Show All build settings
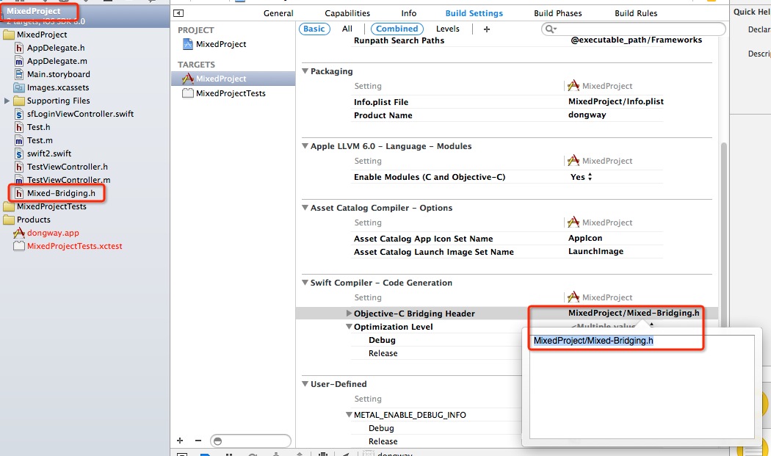Screen dimensions: 771x456 [347, 29]
